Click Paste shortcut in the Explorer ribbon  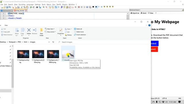click(x=7, y=35)
